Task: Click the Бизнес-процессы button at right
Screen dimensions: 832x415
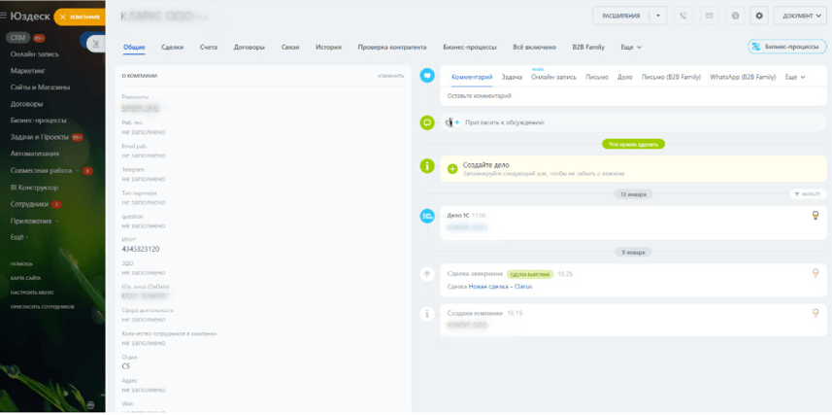Action: [x=787, y=47]
